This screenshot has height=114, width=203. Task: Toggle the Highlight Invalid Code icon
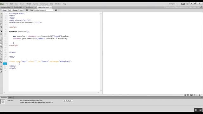tap(1, 41)
